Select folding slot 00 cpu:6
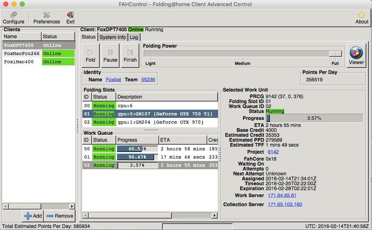 [x=150, y=106]
